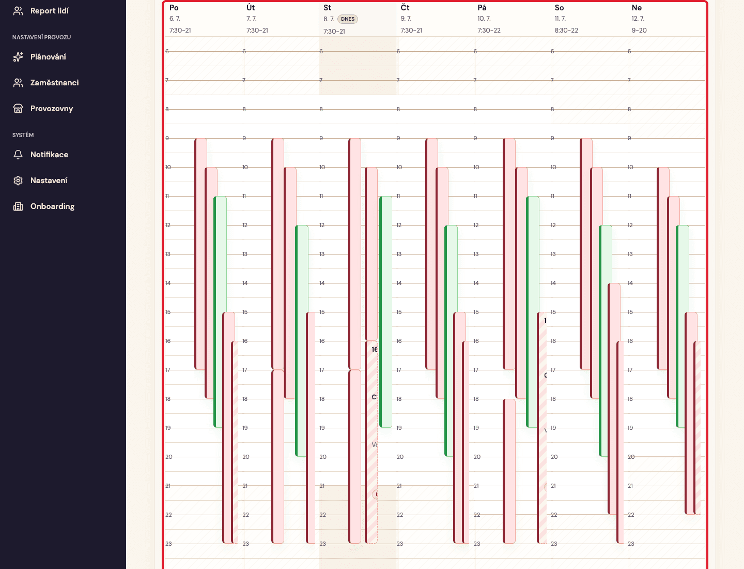The width and height of the screenshot is (744, 569).
Task: Click the Plánování sparkle icon
Action: 18,57
